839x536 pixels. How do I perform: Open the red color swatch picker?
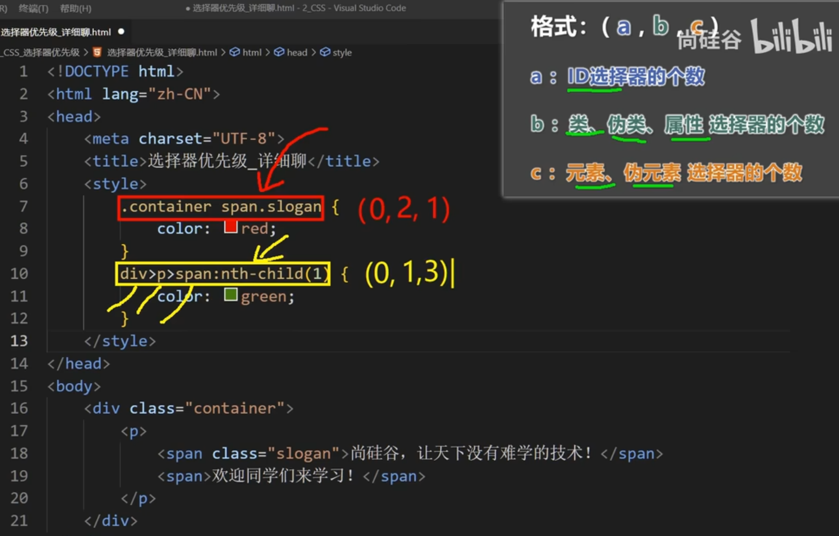pos(231,227)
